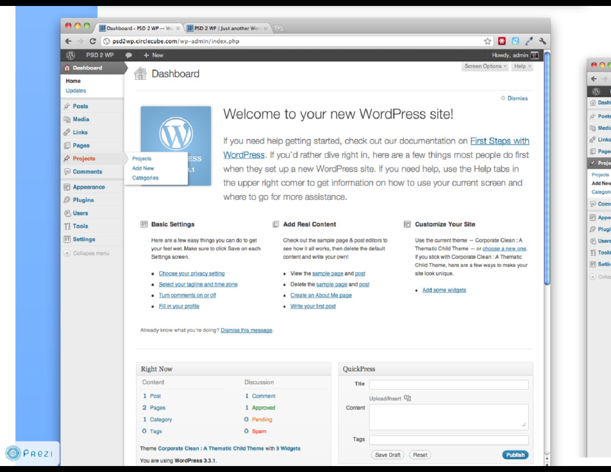Click the Fill in your profile link
The width and height of the screenshot is (611, 472).
click(179, 306)
